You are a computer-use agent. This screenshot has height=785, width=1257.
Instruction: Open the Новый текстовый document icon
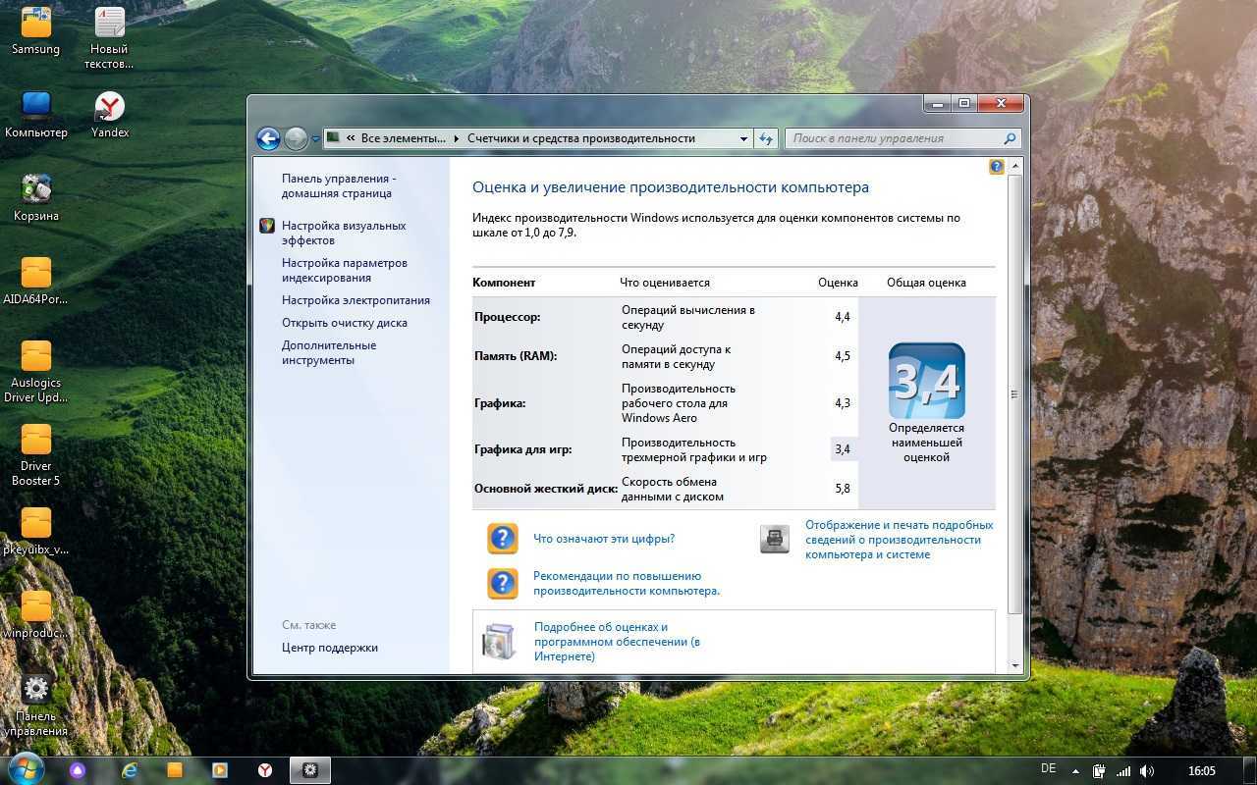pos(109,37)
